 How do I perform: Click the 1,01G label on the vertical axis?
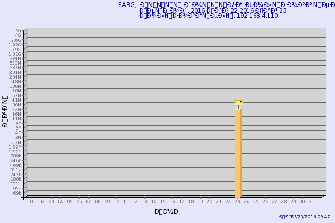[x=15, y=54]
